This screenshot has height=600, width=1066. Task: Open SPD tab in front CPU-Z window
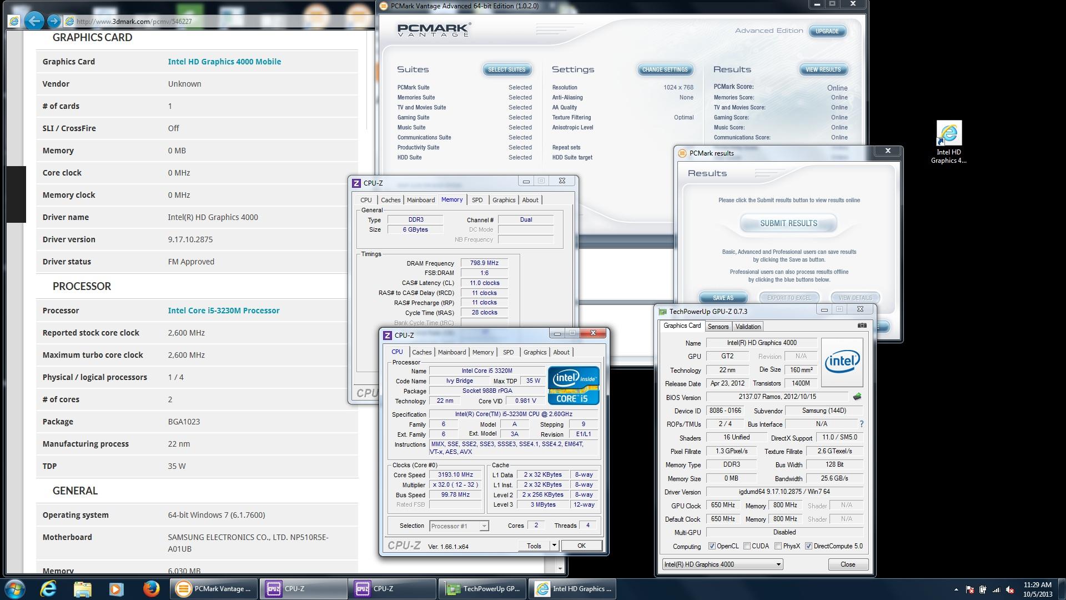point(508,352)
